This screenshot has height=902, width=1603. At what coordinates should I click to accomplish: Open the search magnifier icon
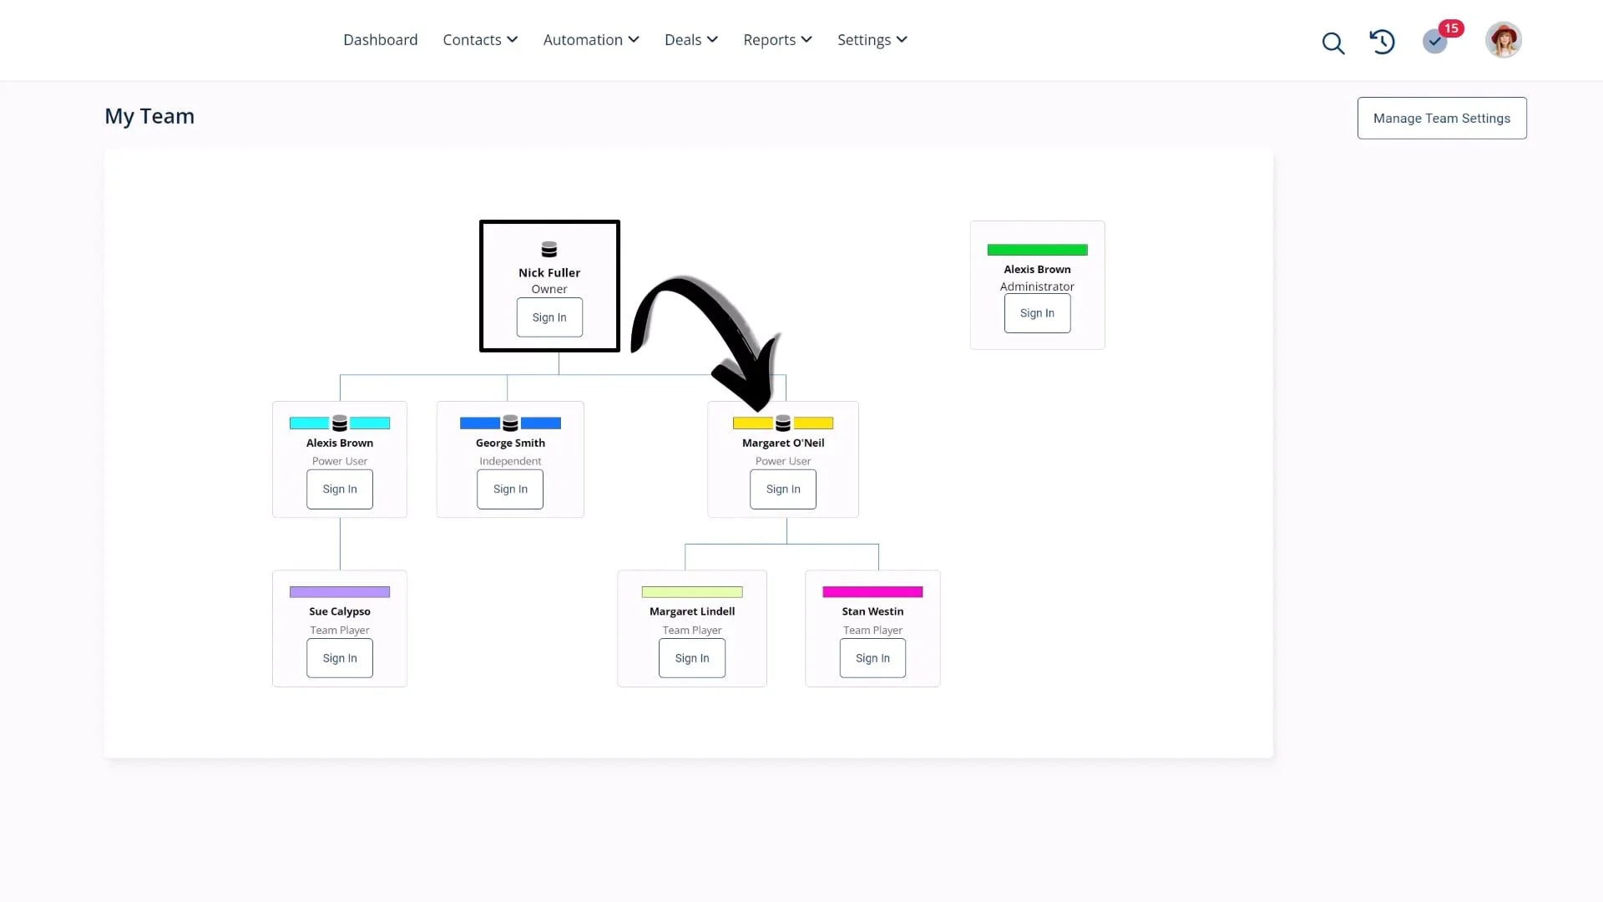point(1333,43)
